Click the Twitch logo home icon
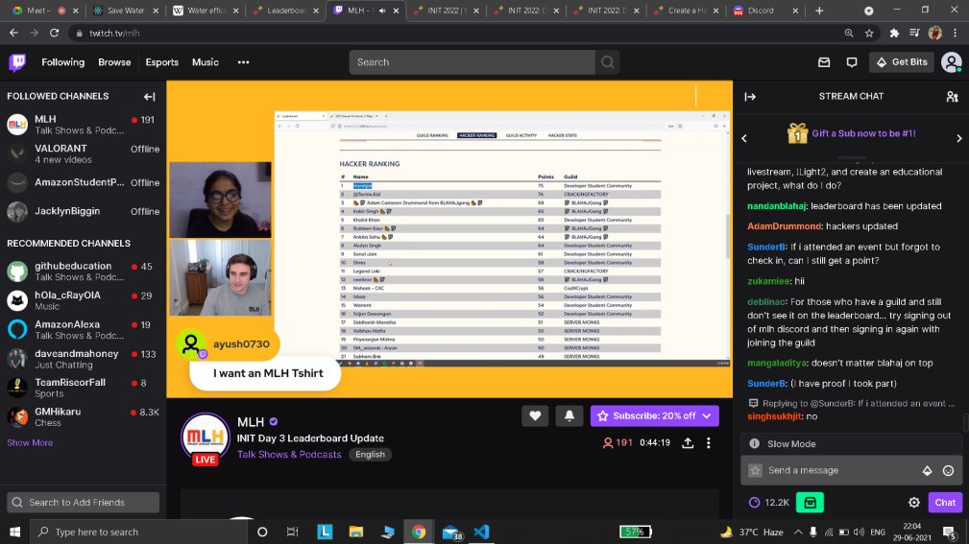 tap(17, 62)
